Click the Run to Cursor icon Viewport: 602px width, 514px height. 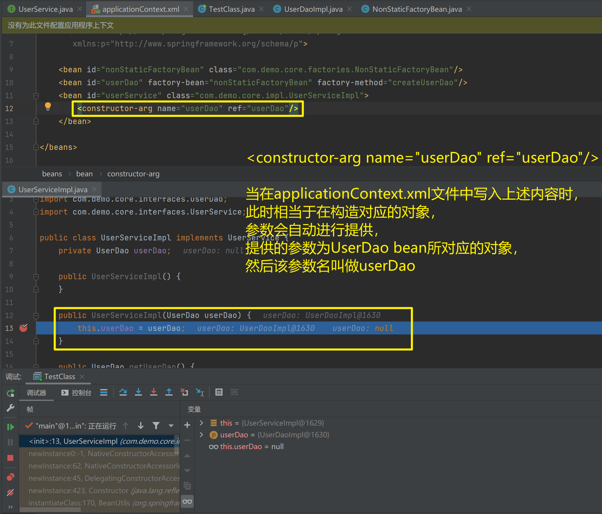pos(200,392)
